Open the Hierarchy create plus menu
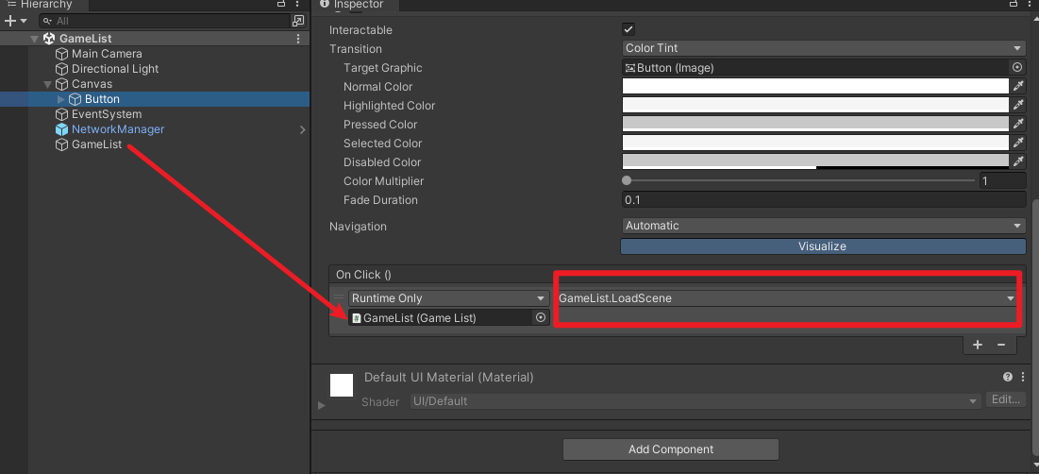 tap(14, 20)
